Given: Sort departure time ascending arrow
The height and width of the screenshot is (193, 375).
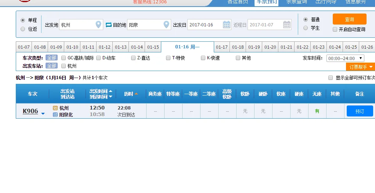Looking at the screenshot, I should (111, 91).
